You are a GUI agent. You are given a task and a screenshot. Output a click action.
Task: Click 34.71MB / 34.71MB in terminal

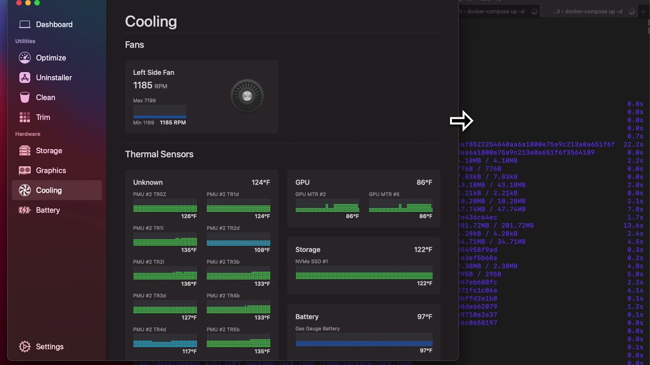tap(492, 242)
